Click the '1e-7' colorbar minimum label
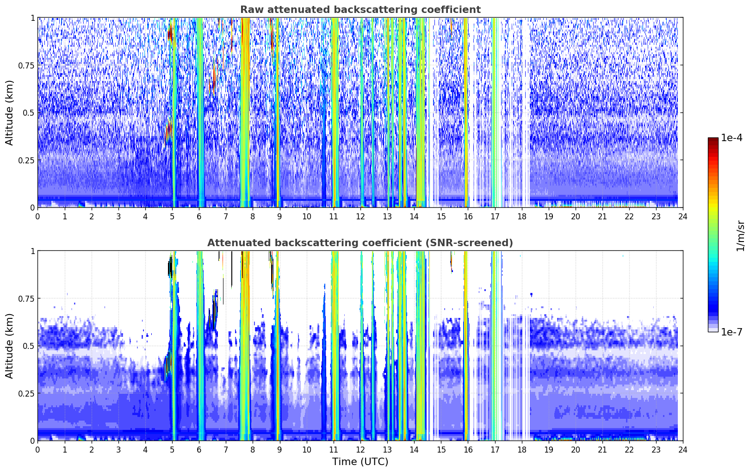Screen dimensions: 750x472 731,332
